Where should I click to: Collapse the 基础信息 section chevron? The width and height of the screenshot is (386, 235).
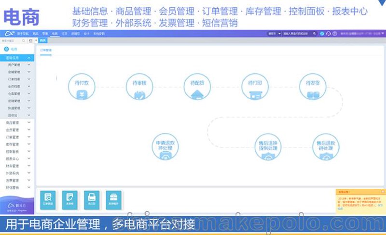pyautogui.click(x=29, y=58)
